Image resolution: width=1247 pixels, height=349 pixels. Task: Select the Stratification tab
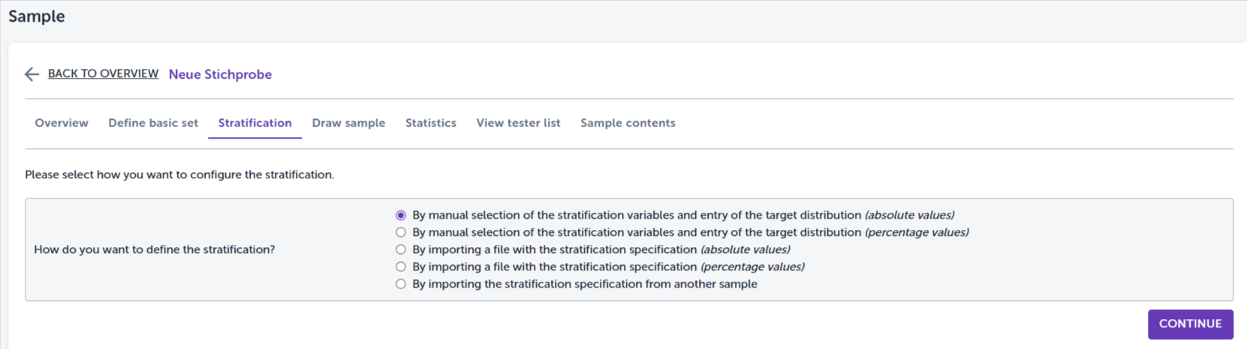coord(255,123)
